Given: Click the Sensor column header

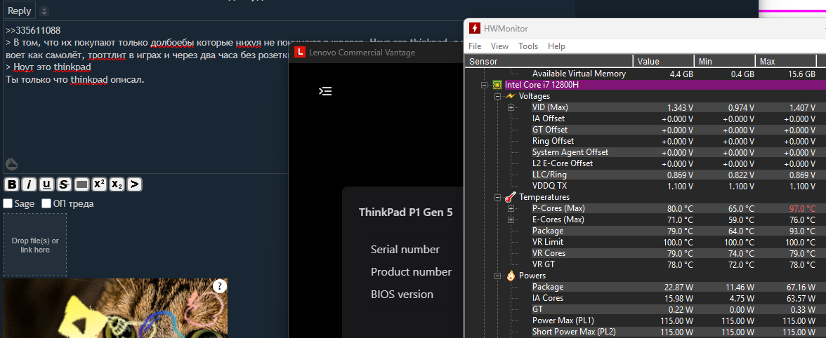Looking at the screenshot, I should (x=549, y=62).
